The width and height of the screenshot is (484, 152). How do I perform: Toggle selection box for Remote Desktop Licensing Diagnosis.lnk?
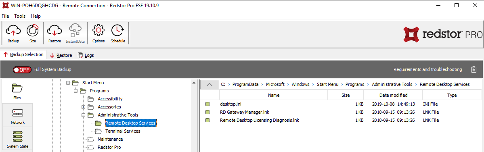(208, 120)
